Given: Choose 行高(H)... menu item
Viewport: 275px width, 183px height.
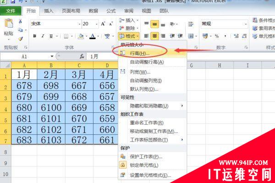Looking at the screenshot, I should (152, 53).
